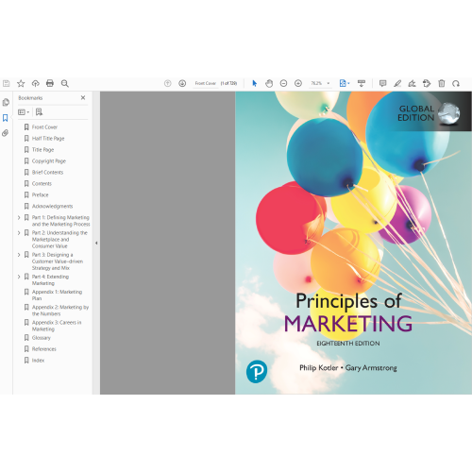Screen dimensions: 472x472
Task: Add a comment note icon
Action: 382,83
